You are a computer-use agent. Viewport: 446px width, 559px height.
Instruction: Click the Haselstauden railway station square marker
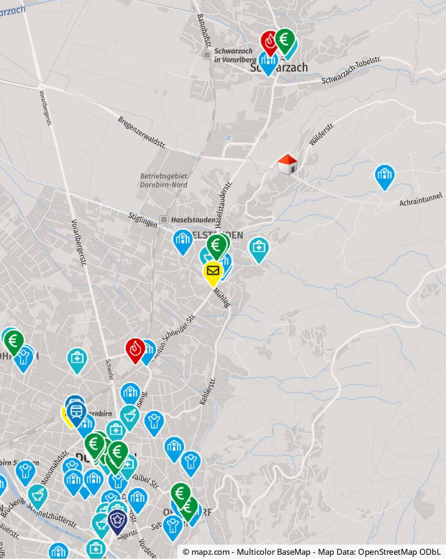[x=164, y=219]
